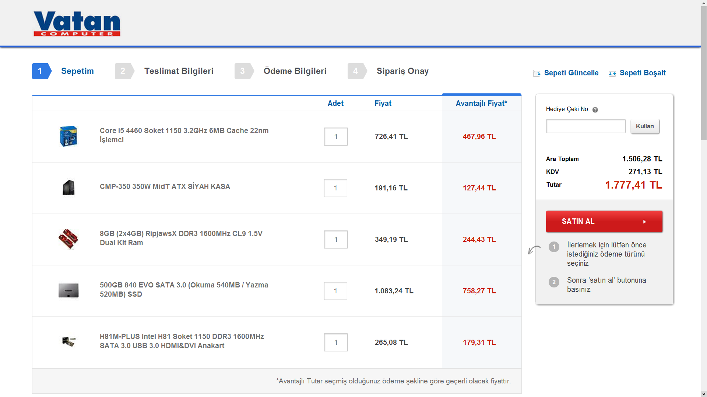Open the 840 EVO SSD thumbnail
This screenshot has width=707, height=397.
coord(68,290)
